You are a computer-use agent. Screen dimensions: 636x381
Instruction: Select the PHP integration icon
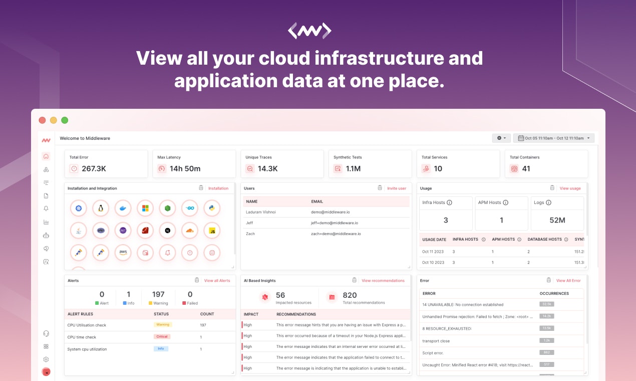(x=101, y=231)
